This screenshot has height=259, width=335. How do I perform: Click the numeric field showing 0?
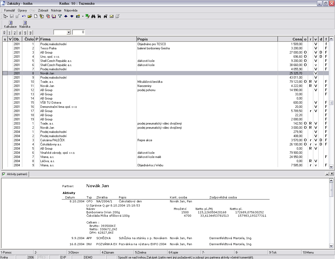79,32
